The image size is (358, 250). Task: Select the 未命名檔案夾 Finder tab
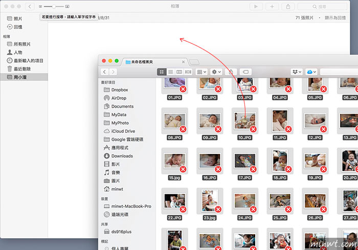[x=155, y=62]
